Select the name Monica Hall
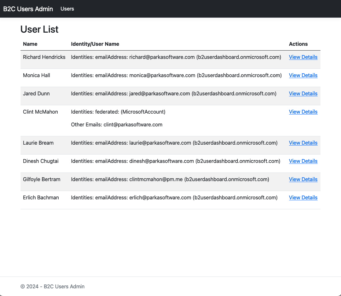 point(37,75)
